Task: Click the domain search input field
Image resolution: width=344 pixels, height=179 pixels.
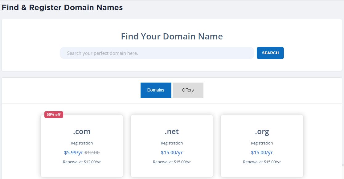Action: pos(157,53)
